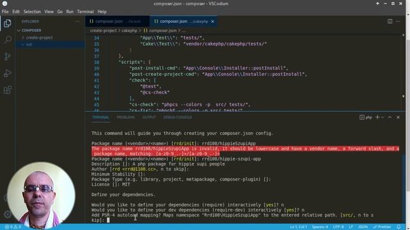Switch to the TERMINAL panel tab
This screenshot has width=410, height=230.
click(101, 118)
